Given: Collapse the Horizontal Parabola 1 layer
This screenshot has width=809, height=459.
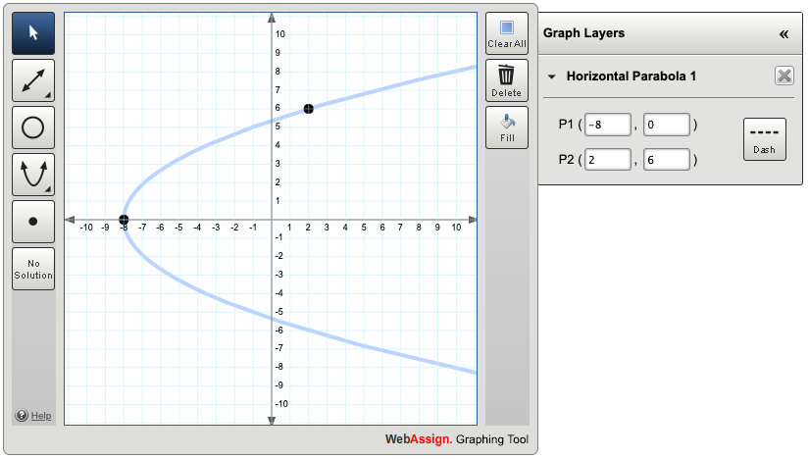Looking at the screenshot, I should pyautogui.click(x=551, y=76).
